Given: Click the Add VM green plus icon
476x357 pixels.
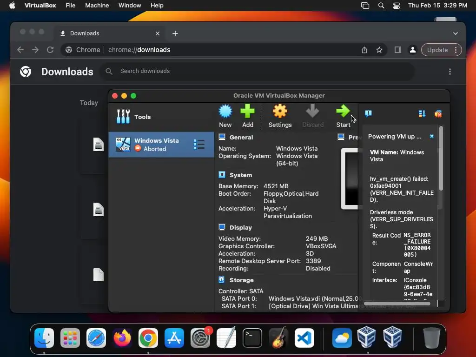Looking at the screenshot, I should click(247, 112).
